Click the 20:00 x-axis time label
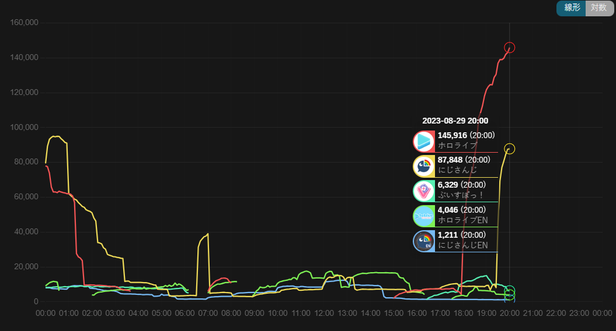The width and height of the screenshot is (616, 331). pos(510,314)
